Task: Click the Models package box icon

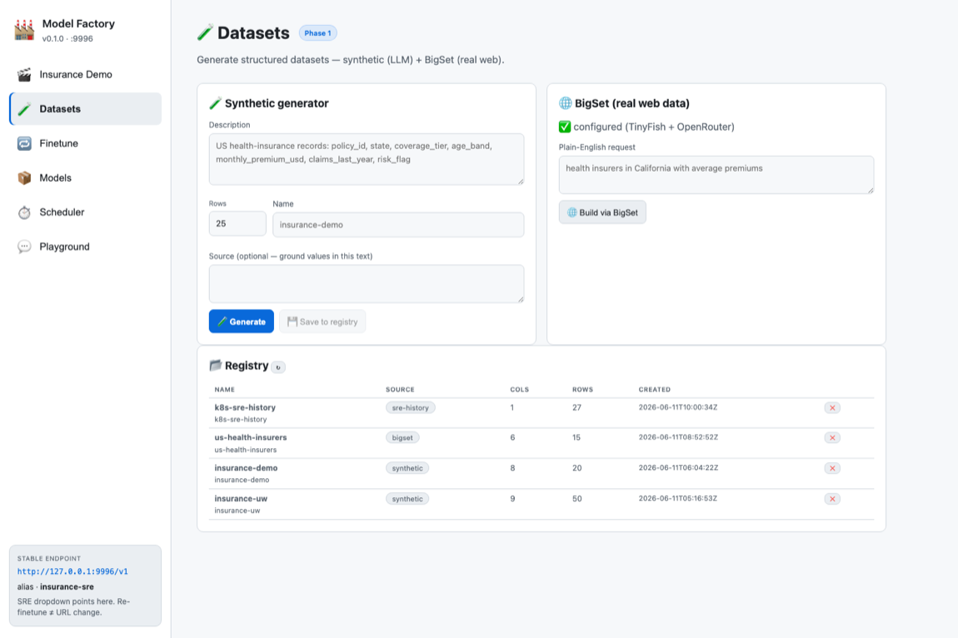Action: (24, 178)
